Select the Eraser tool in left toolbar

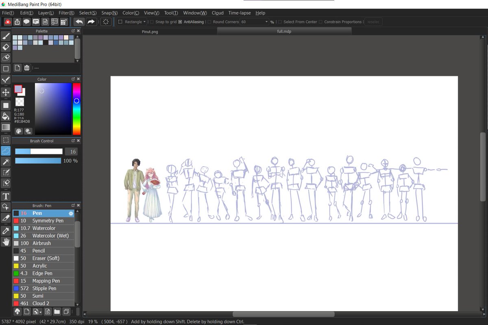pyautogui.click(x=6, y=47)
